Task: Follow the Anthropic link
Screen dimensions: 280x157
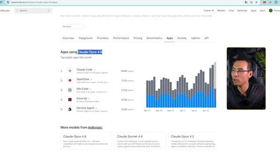Action: [x=95, y=127]
